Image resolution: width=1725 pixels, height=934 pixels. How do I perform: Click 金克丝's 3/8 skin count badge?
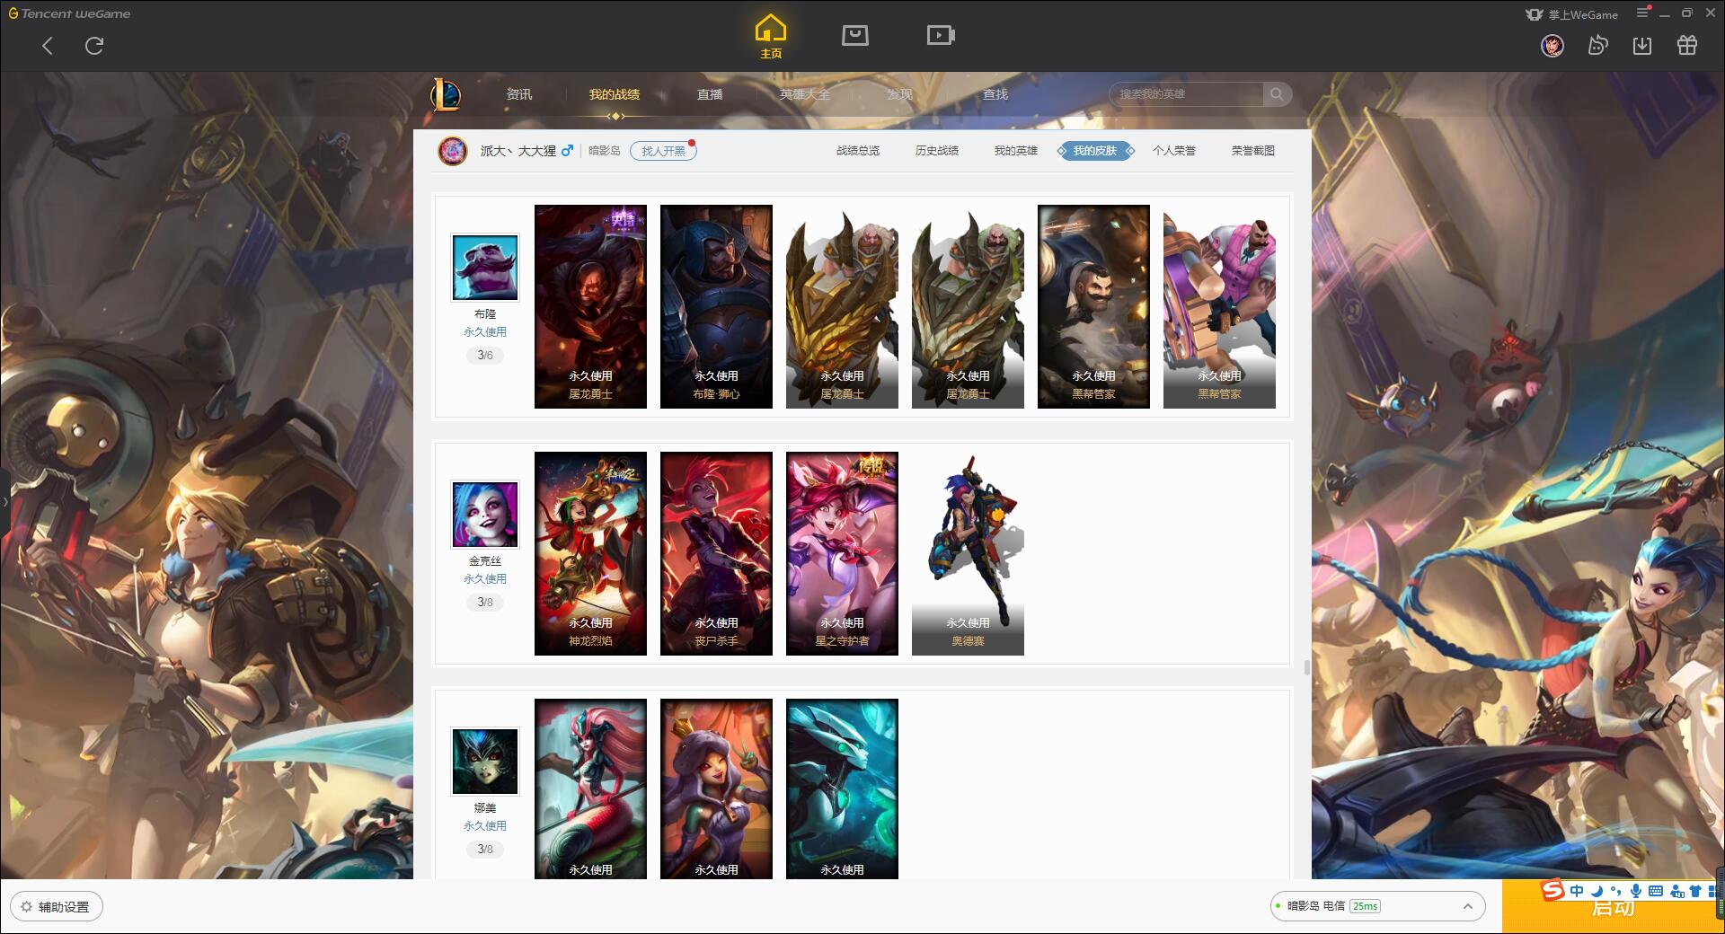click(x=485, y=603)
